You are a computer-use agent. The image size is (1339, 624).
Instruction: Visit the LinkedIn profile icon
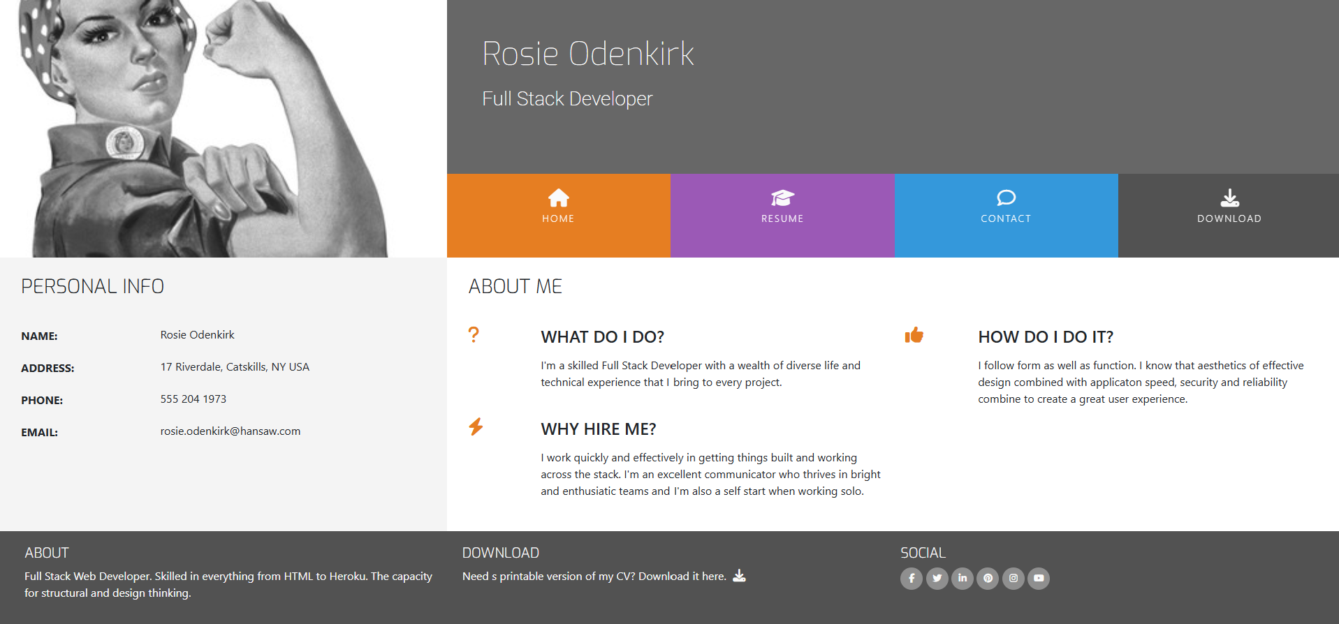tap(962, 578)
